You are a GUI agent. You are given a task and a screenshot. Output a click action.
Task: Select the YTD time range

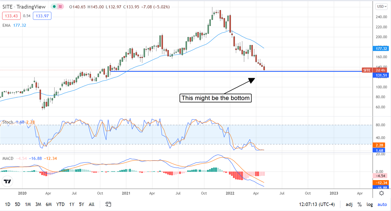[60, 204]
